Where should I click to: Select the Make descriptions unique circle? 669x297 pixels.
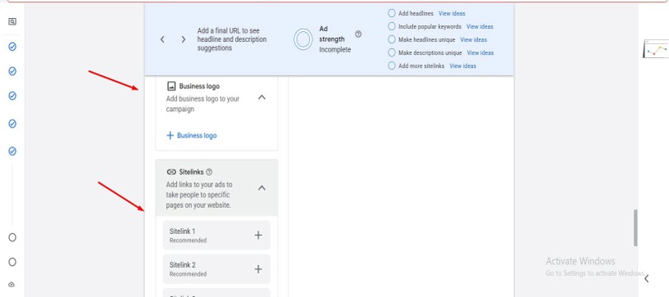click(392, 52)
